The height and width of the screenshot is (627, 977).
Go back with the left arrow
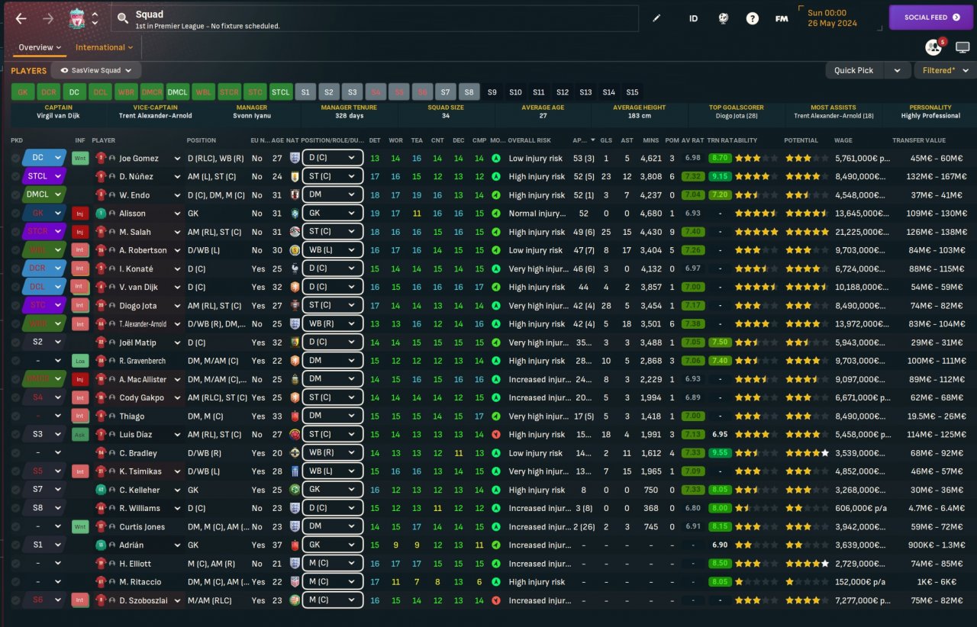(x=21, y=18)
